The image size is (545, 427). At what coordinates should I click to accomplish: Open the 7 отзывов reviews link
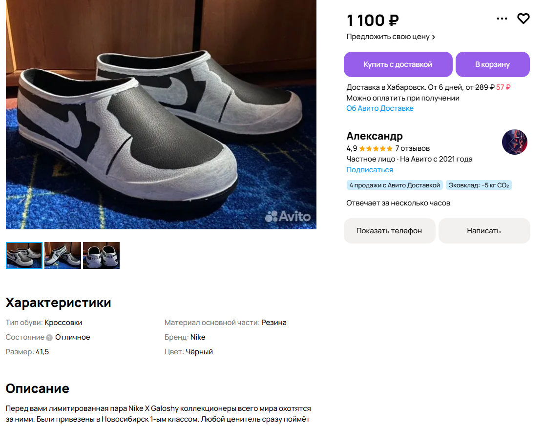412,148
